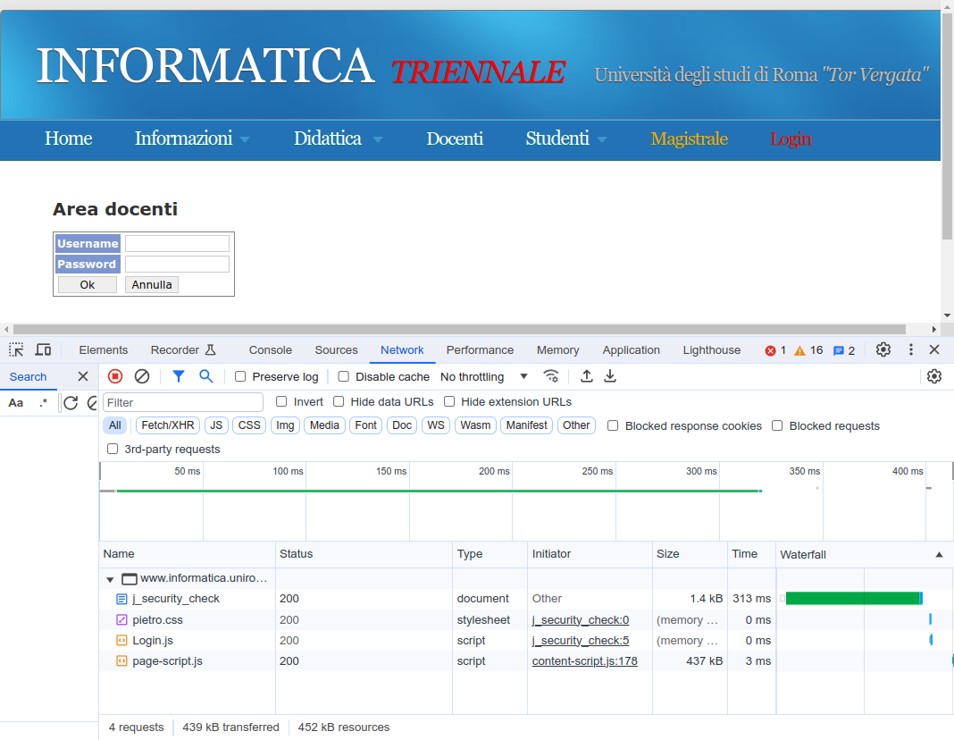Click the Annulla button
The height and width of the screenshot is (740, 954).
pos(152,285)
